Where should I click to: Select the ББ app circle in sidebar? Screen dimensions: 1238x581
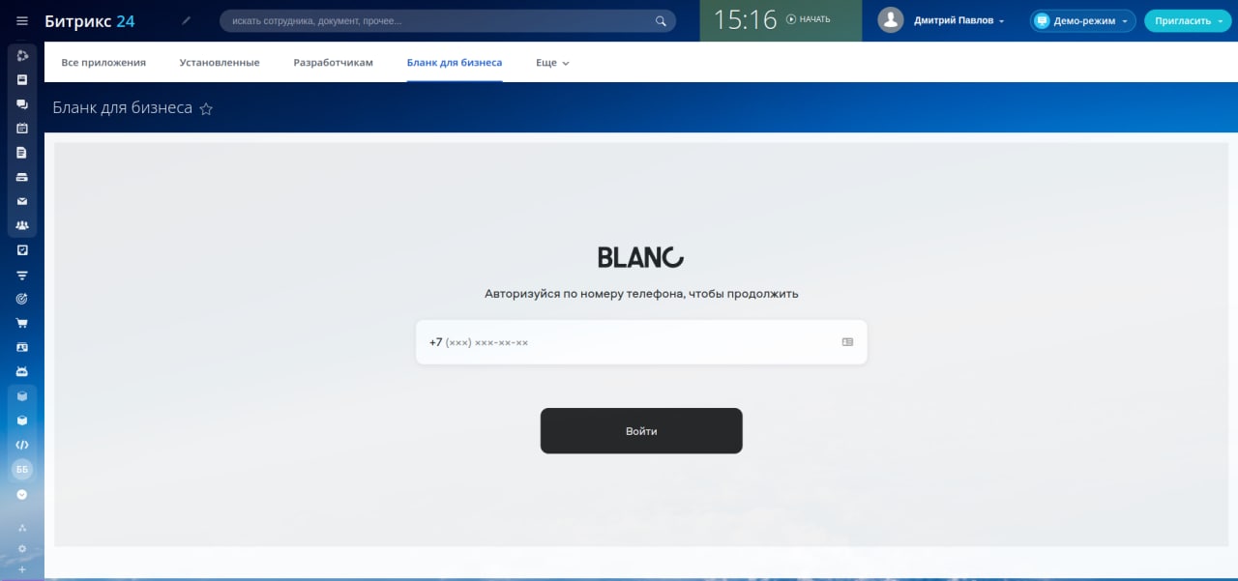click(x=22, y=469)
